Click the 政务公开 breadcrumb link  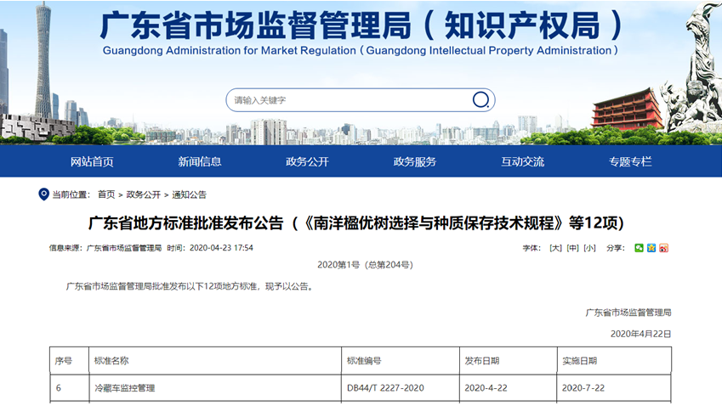[143, 194]
